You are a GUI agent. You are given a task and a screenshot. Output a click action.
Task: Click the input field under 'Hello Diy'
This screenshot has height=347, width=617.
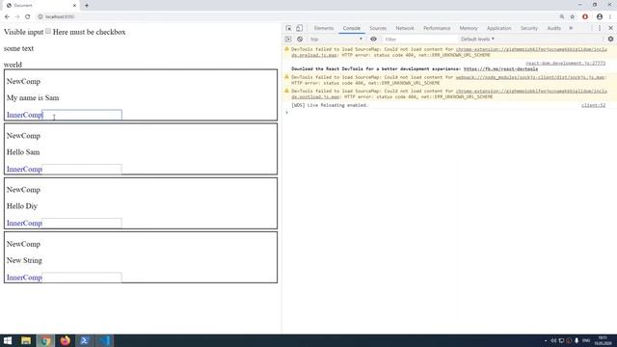pyautogui.click(x=82, y=223)
